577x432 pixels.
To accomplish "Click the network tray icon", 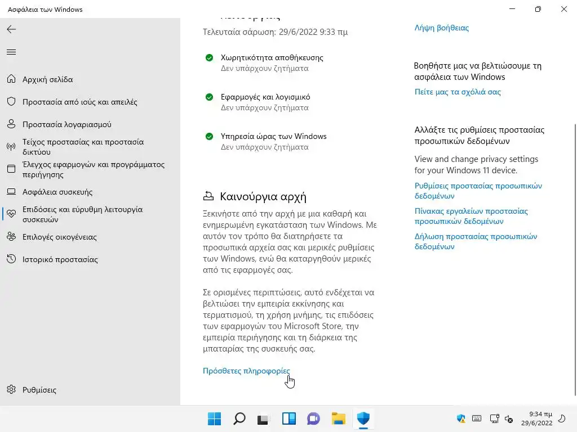I will (x=494, y=418).
